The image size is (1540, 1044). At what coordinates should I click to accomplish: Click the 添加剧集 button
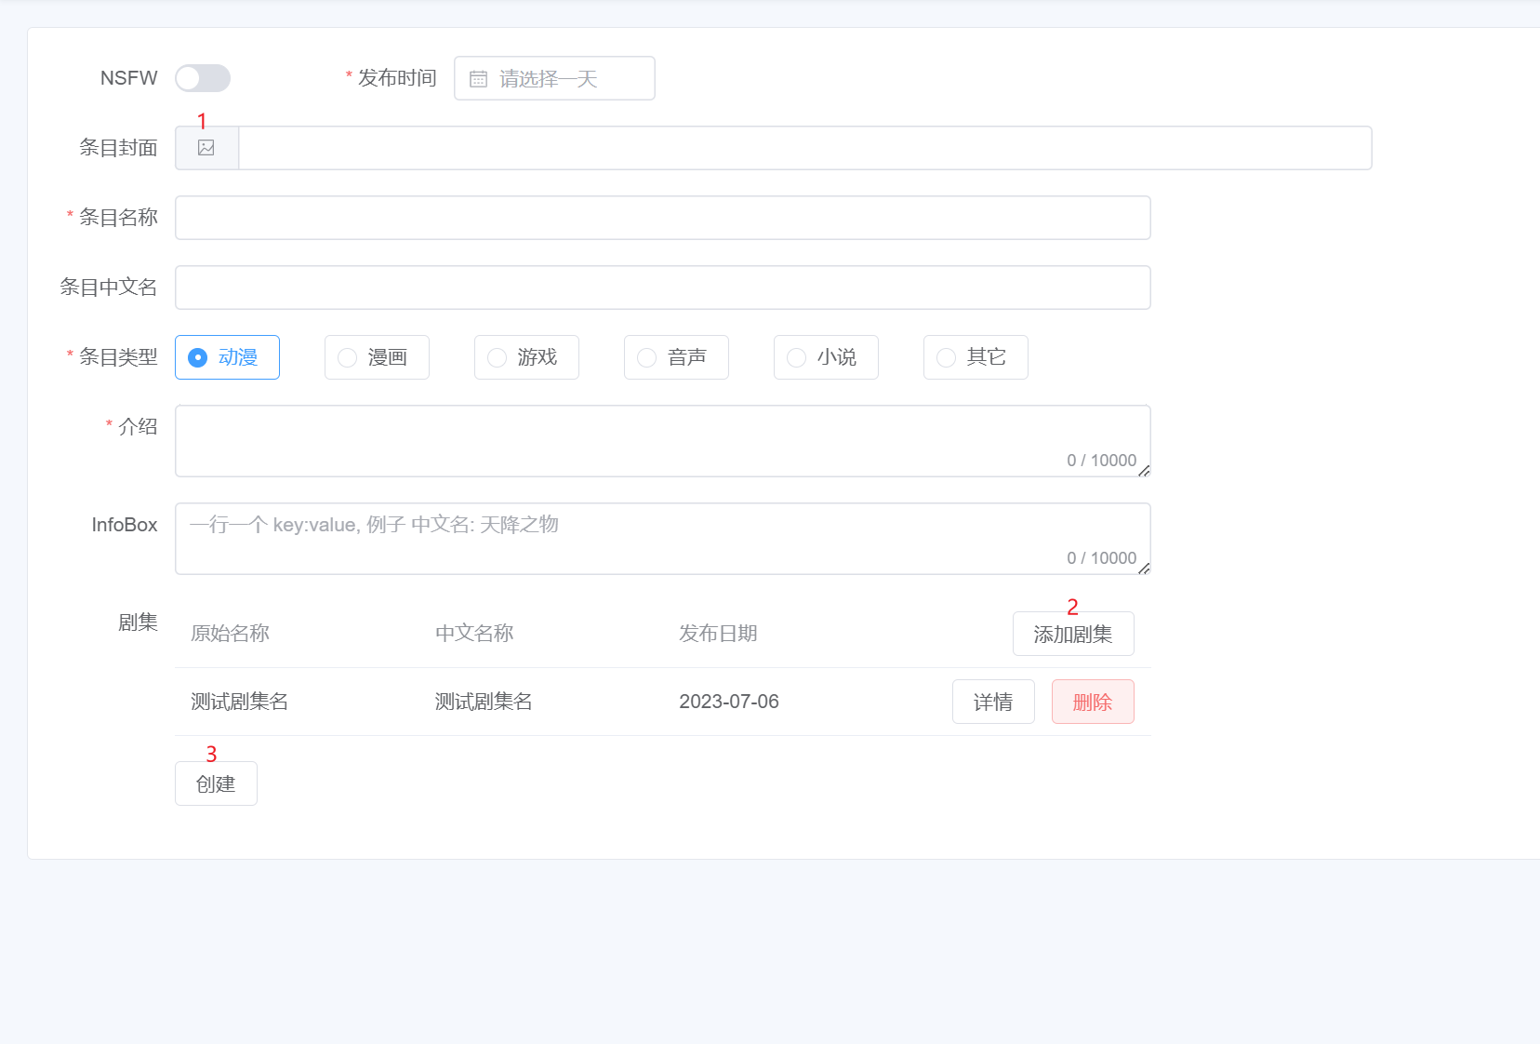point(1073,634)
